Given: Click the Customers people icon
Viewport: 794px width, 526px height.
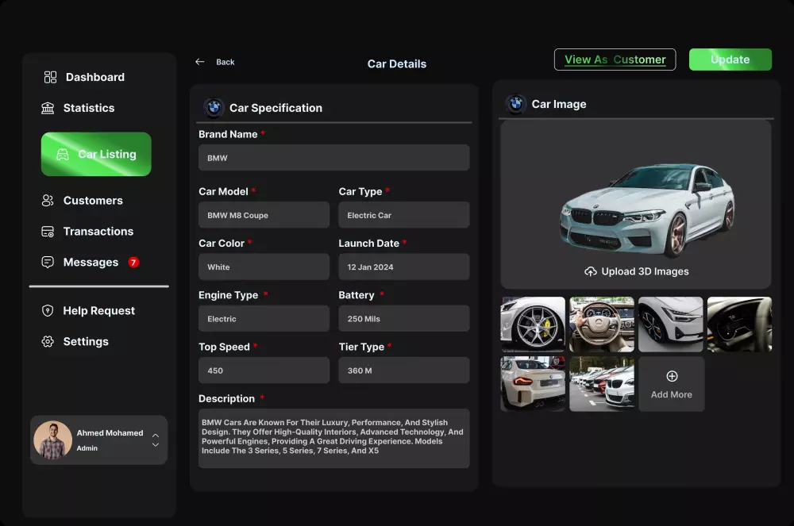Looking at the screenshot, I should 48,200.
